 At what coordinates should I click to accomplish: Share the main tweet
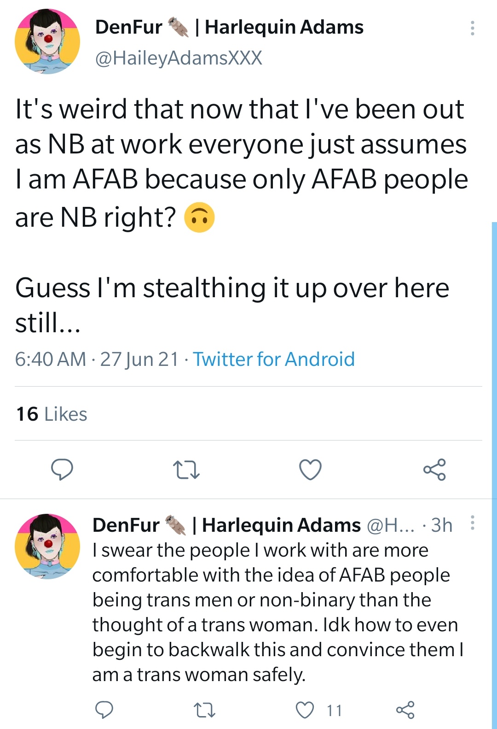[434, 470]
